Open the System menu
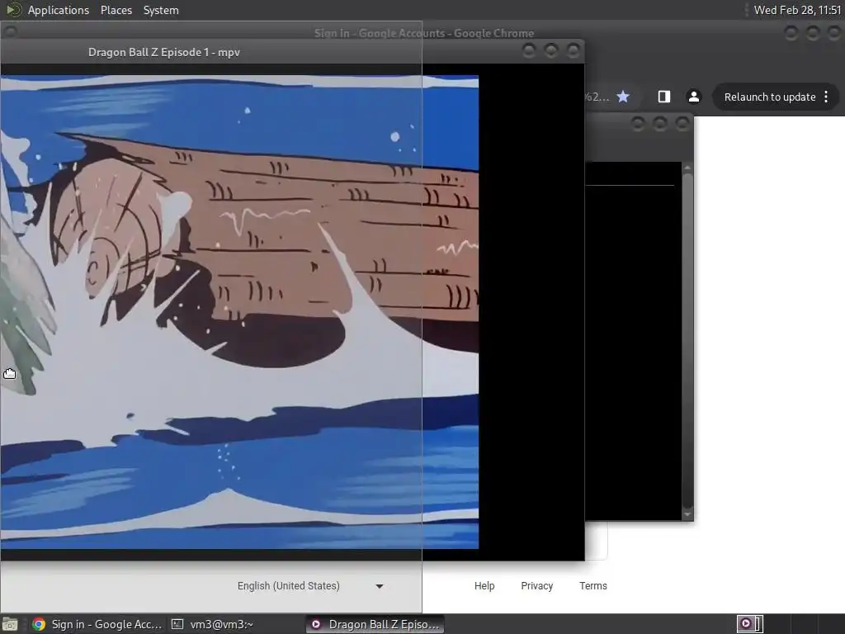Image resolution: width=845 pixels, height=634 pixels. pyautogui.click(x=161, y=10)
